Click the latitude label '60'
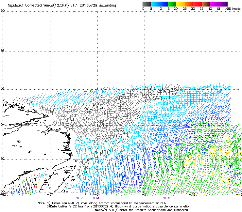 point(3,11)
